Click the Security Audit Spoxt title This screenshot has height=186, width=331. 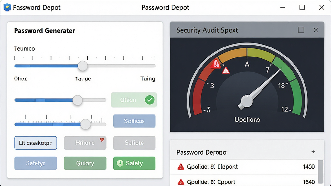[207, 30]
